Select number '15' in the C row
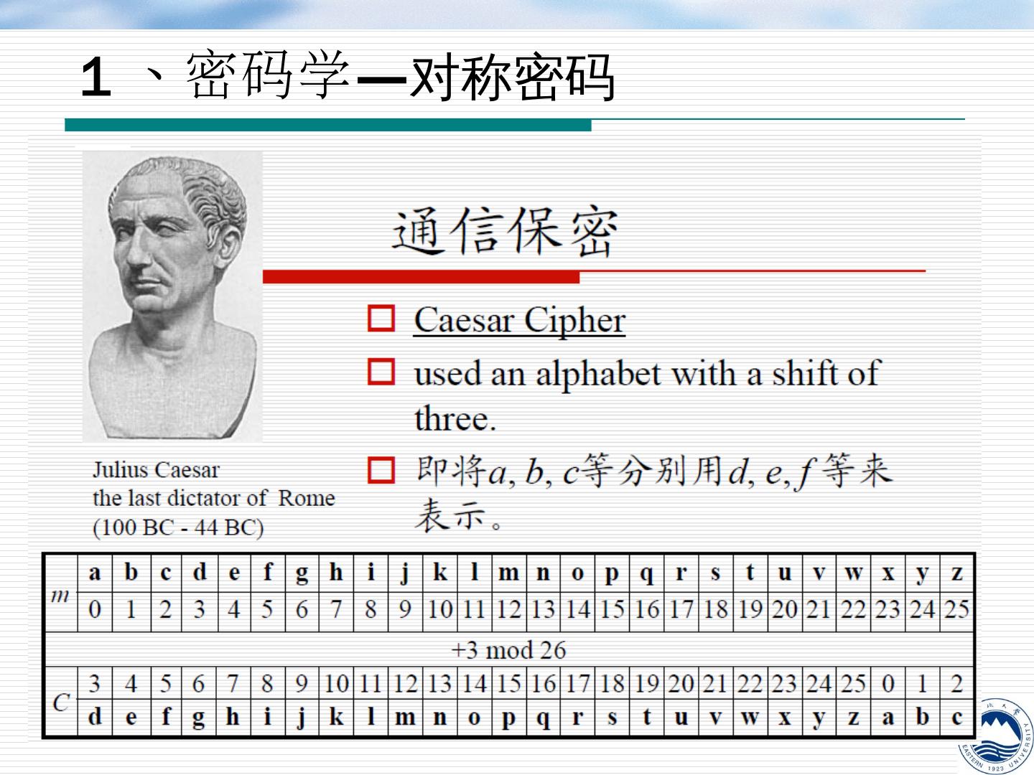 (508, 684)
